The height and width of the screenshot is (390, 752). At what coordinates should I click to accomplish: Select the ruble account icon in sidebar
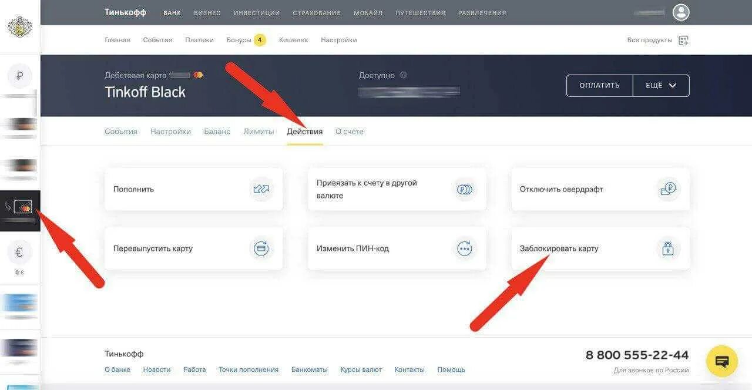tap(20, 76)
